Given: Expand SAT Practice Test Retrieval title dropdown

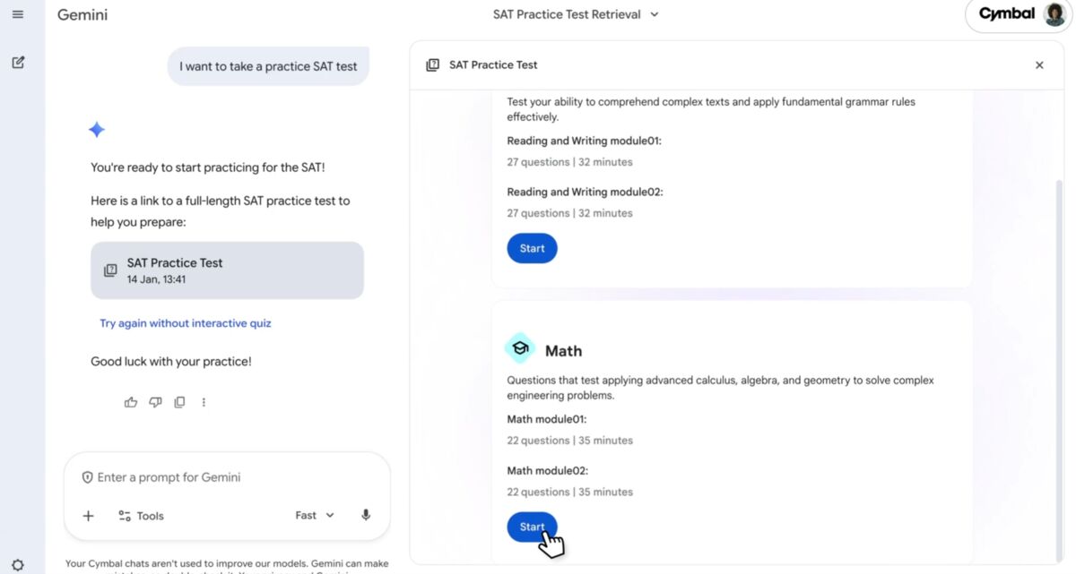Looking at the screenshot, I should (576, 14).
